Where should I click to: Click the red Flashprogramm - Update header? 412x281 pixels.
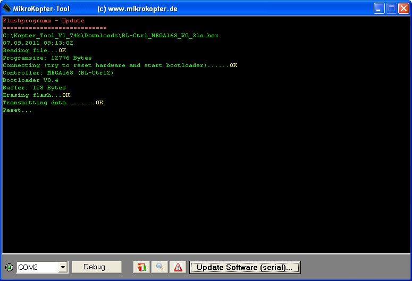pyautogui.click(x=44, y=21)
